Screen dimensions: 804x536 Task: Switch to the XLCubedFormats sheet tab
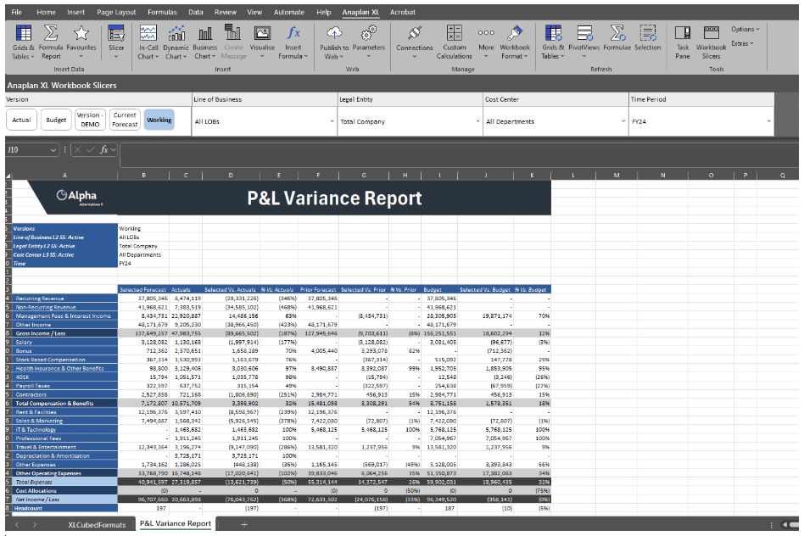click(97, 524)
